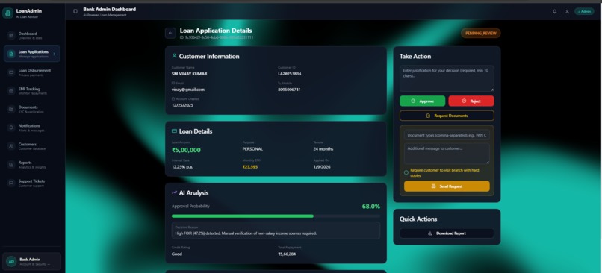
Task: Click the Notifications bell sidebar icon
Action: 11,128
